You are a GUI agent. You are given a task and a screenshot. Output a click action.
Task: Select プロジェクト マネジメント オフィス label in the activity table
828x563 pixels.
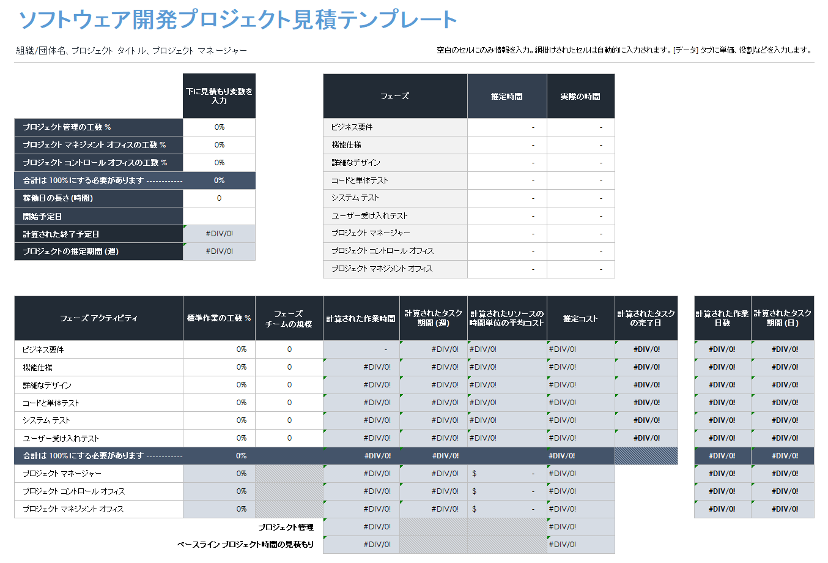(98, 509)
